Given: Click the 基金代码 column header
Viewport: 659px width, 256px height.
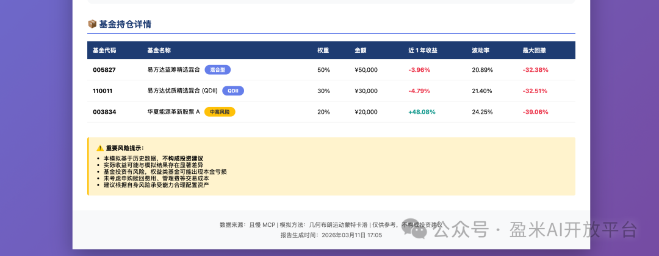Looking at the screenshot, I should pos(104,50).
